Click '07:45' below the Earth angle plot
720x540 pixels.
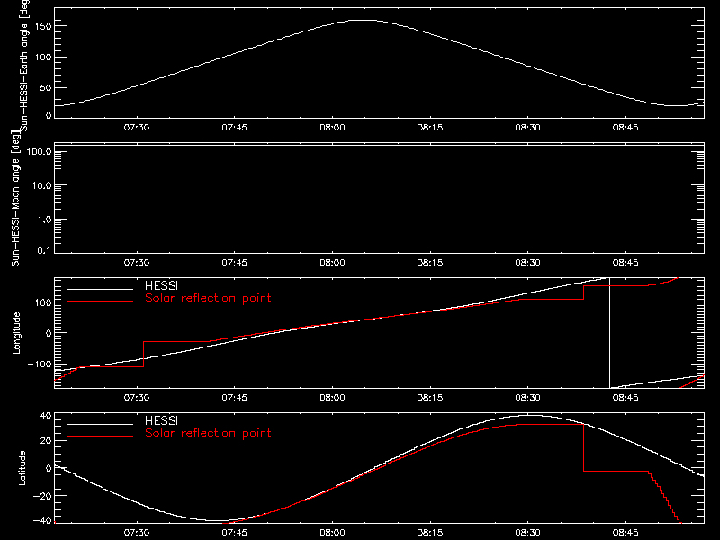click(x=234, y=128)
